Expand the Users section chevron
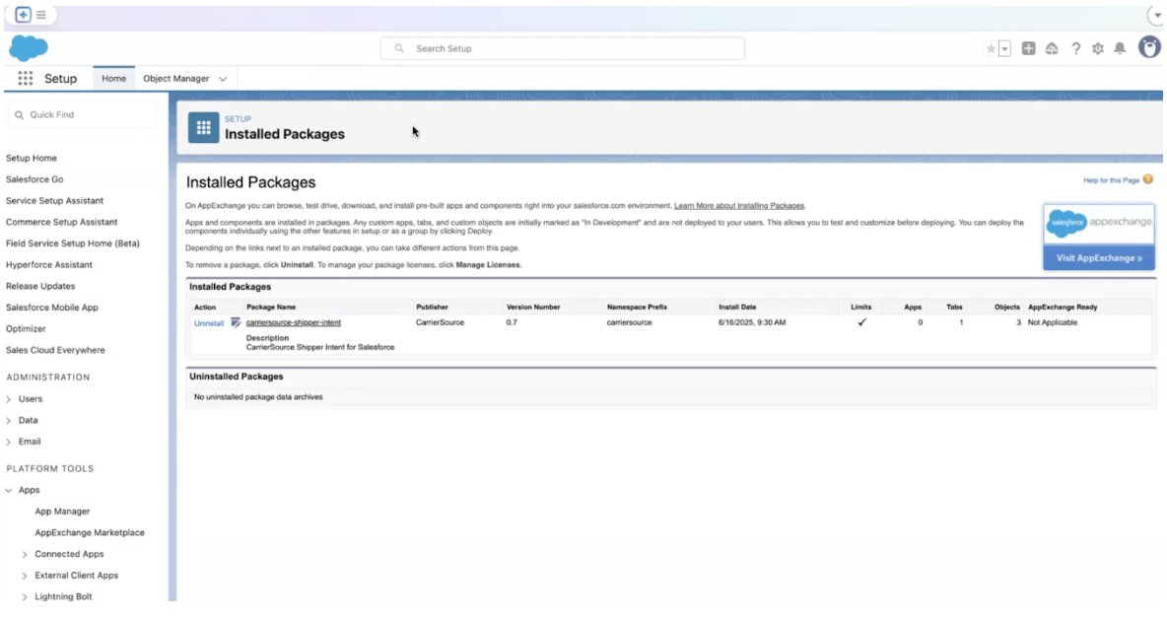This screenshot has width=1167, height=619. 9,399
